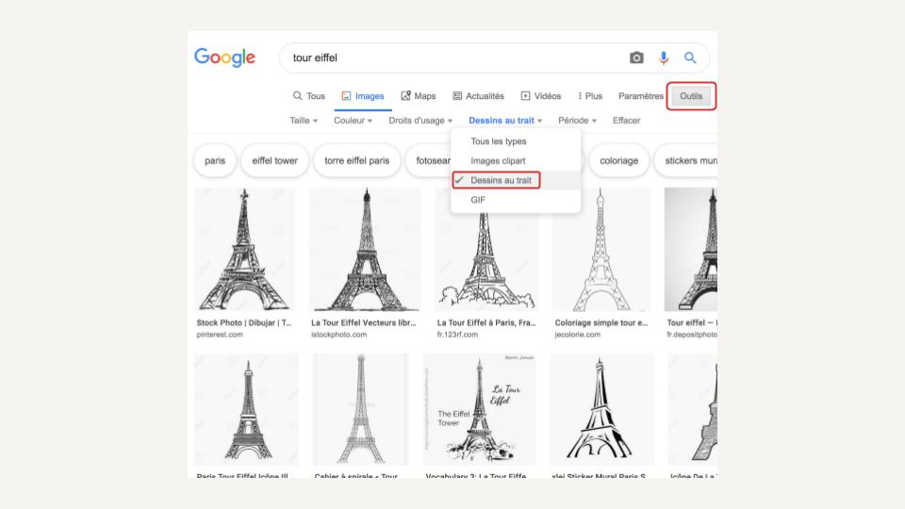The image size is (905, 509).
Task: Open Coloriage simple tour jecolorie image
Action: click(x=601, y=249)
